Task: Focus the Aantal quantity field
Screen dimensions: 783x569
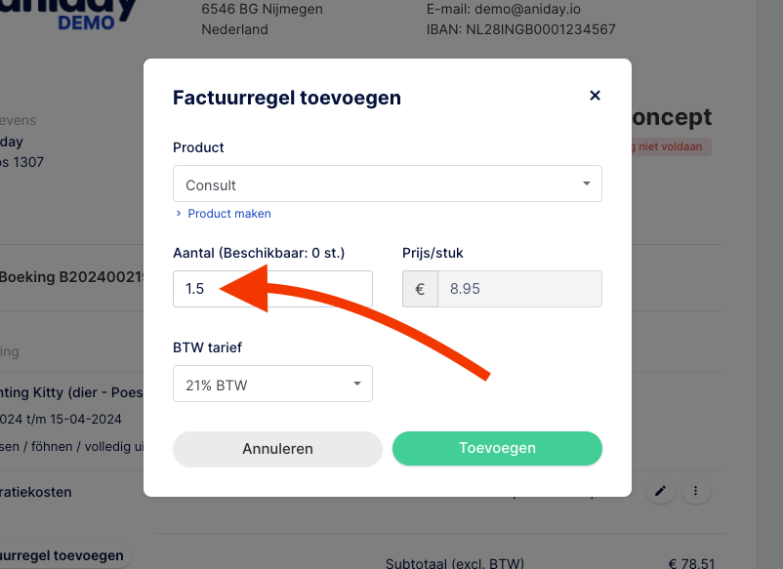Action: (x=272, y=289)
